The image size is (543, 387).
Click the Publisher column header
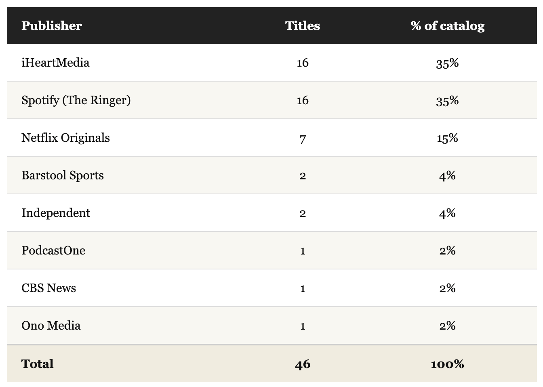click(52, 25)
